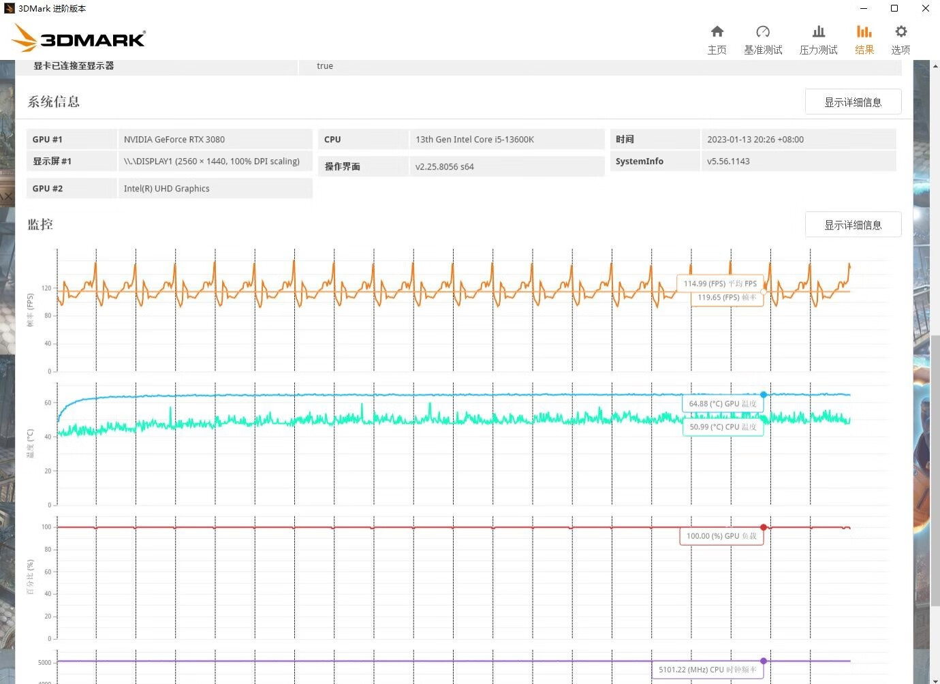
Task: Click the true value cell
Action: 600,66
